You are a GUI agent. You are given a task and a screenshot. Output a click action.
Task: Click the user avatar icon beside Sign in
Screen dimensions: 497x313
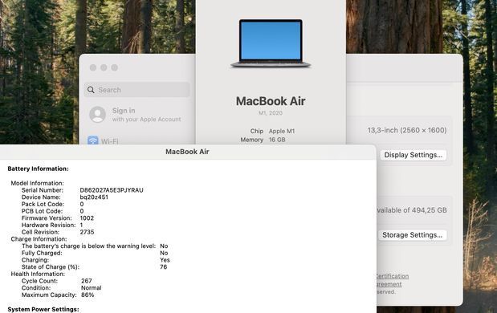click(98, 114)
